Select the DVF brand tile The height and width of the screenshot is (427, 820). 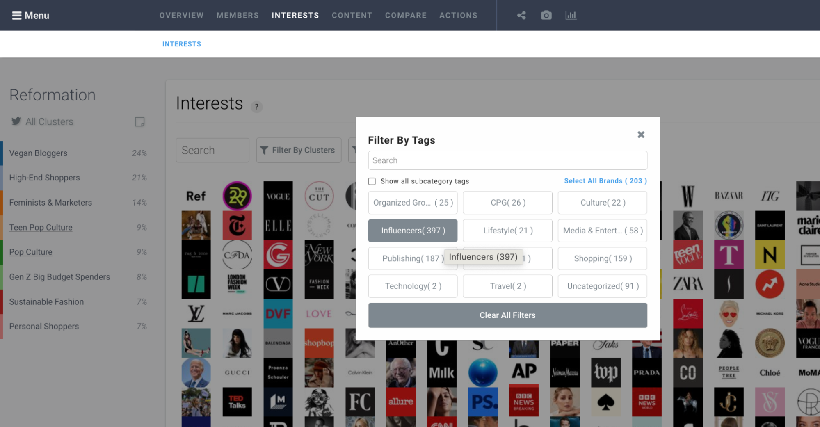tap(278, 313)
